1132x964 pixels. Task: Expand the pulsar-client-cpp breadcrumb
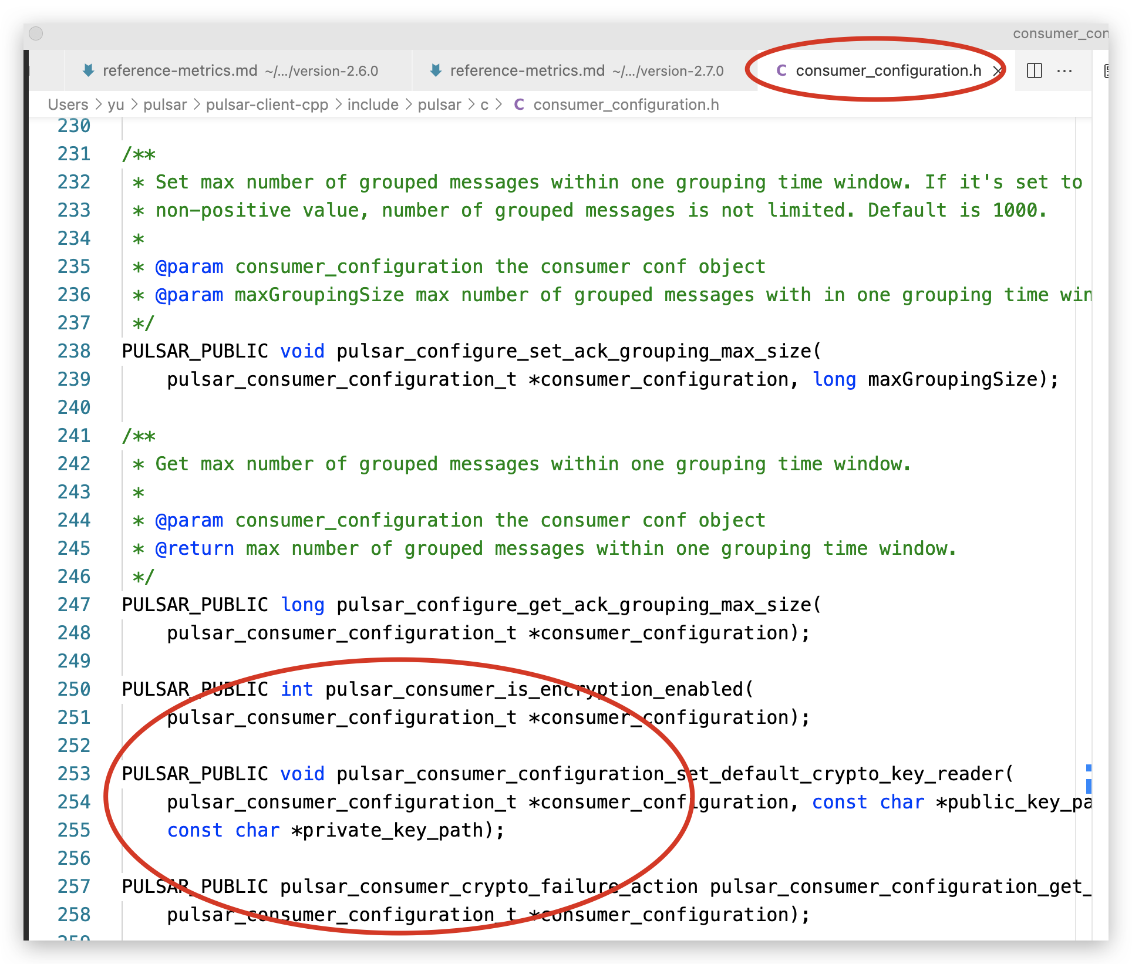pyautogui.click(x=267, y=105)
